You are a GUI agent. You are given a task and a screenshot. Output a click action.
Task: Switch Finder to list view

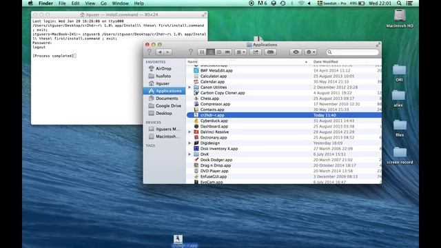tap(210, 52)
